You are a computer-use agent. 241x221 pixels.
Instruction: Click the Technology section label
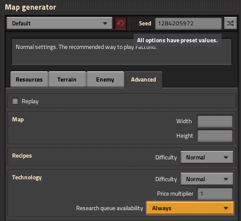pos(27,178)
